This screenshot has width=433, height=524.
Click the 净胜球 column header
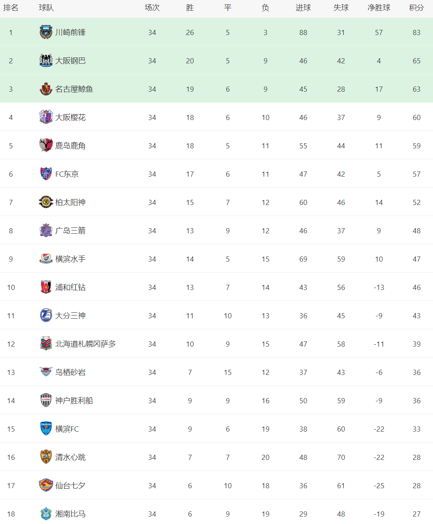379,8
